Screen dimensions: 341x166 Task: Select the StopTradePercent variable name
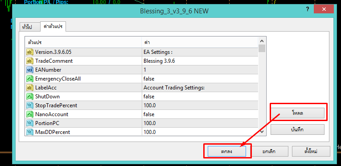(56, 105)
